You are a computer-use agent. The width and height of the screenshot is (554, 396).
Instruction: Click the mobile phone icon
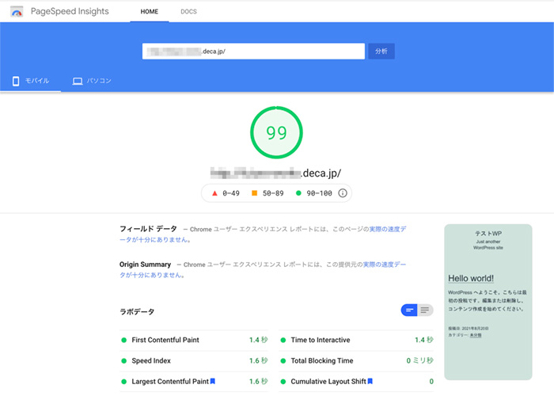point(16,81)
